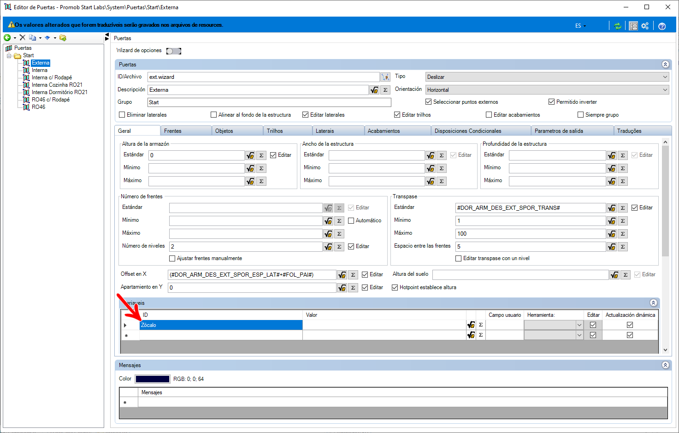This screenshot has width=679, height=433.
Task: Click sigma icon for Ancho de la estructura Estándar
Action: (x=442, y=155)
